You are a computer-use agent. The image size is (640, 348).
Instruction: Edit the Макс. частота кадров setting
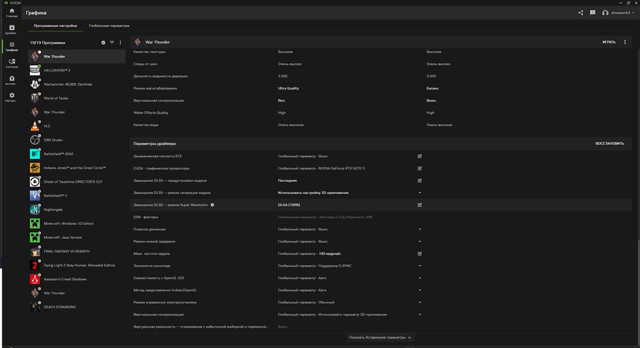click(x=420, y=253)
